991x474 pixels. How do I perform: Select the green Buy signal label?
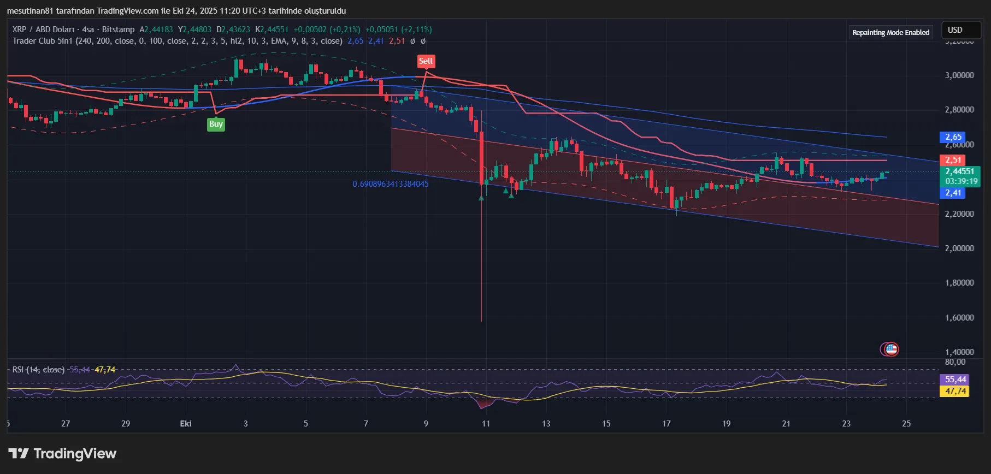coord(216,124)
